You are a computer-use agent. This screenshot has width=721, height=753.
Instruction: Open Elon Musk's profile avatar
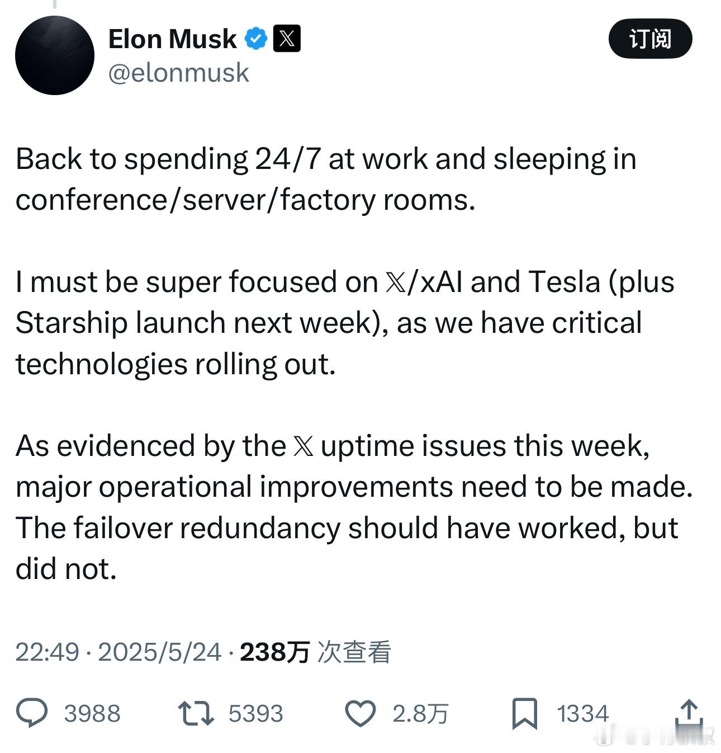[54, 55]
